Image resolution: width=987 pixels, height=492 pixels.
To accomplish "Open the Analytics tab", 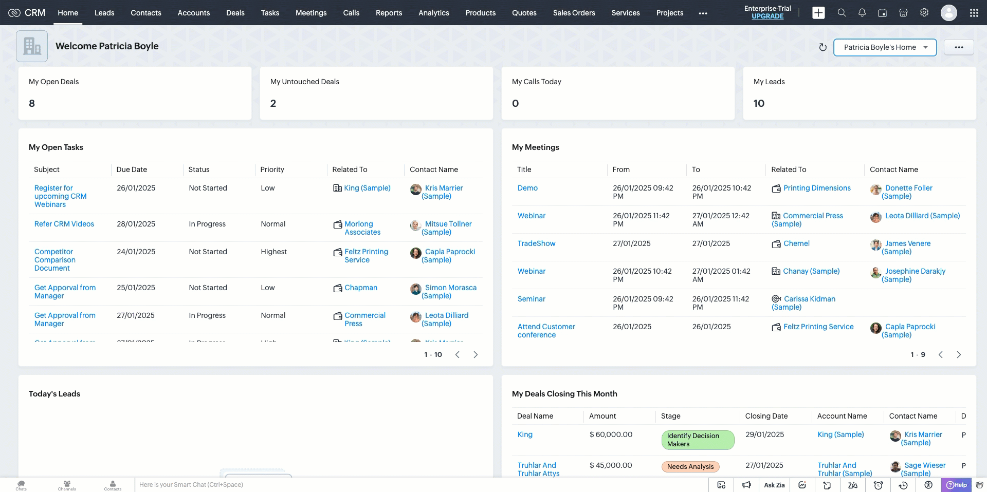I will 434,13.
